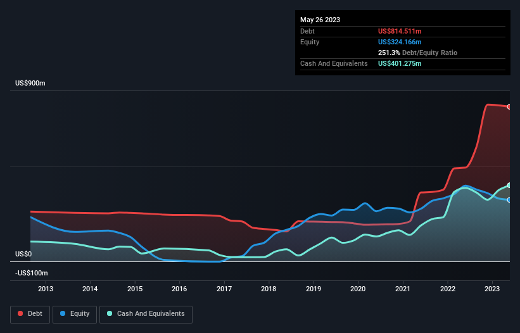This screenshot has width=520, height=333.
Task: Click the US$814.511m debt value
Action: (400, 31)
